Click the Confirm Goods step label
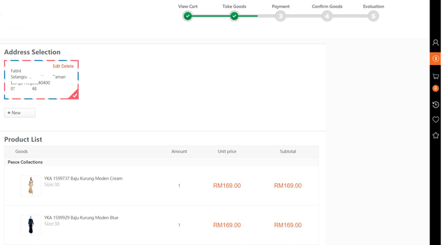The image size is (442, 245). [x=327, y=7]
